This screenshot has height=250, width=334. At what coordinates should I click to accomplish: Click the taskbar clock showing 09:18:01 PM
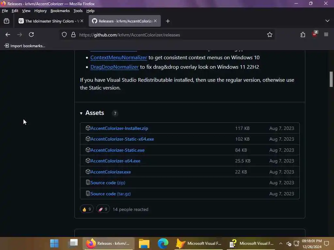311,243
